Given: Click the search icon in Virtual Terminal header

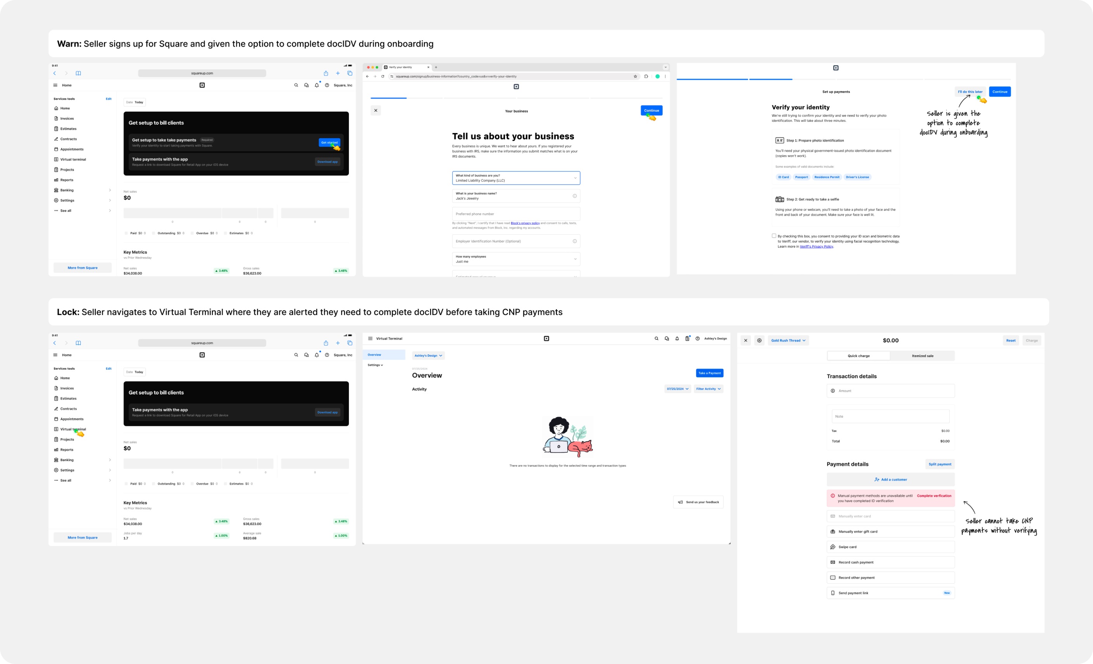Looking at the screenshot, I should coord(657,338).
